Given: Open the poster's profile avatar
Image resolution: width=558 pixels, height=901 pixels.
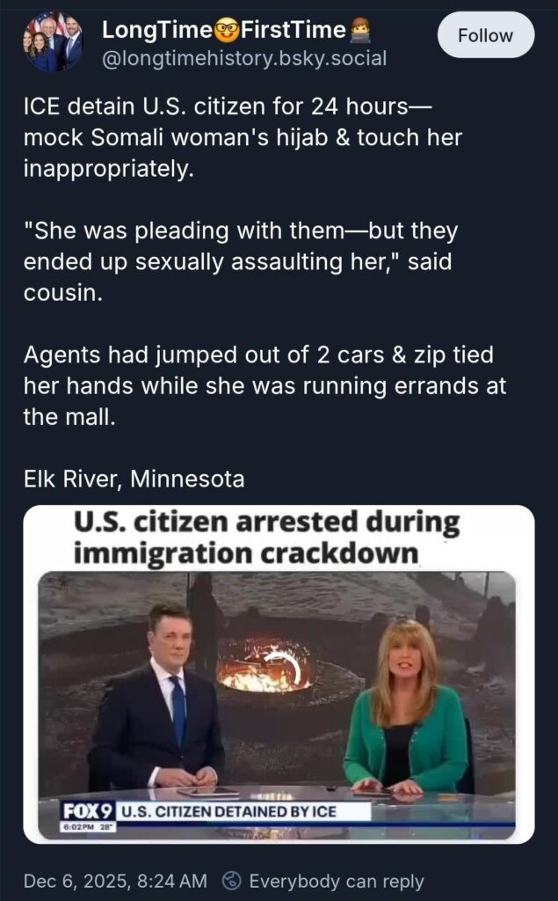Looking at the screenshot, I should tap(53, 42).
